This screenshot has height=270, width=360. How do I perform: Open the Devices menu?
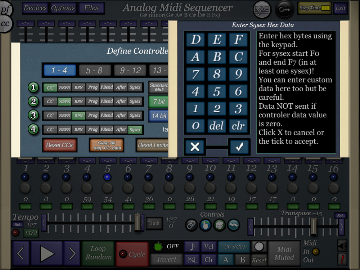tap(35, 8)
